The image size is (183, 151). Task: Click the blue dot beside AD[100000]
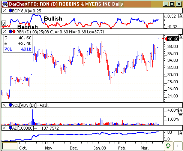point(10,128)
